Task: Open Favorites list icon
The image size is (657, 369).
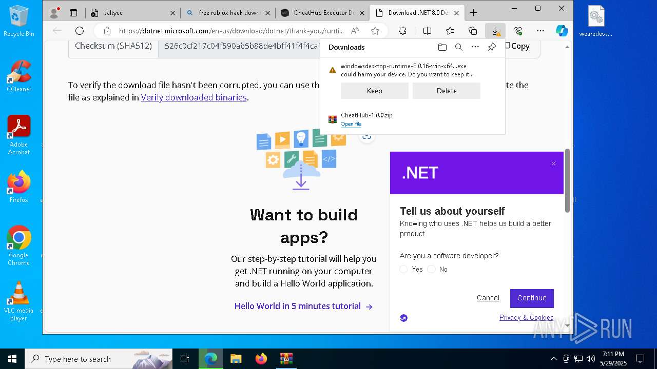Action: click(x=450, y=31)
